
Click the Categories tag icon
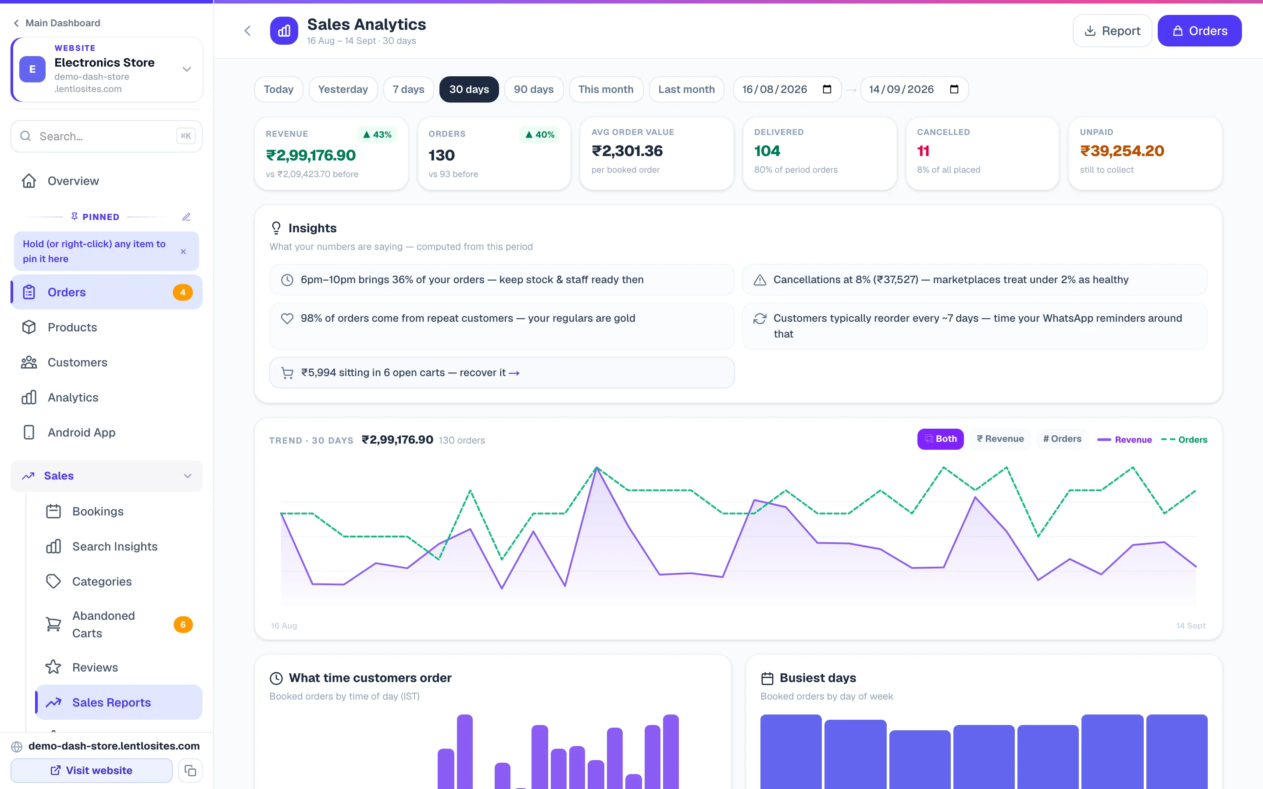pos(54,581)
